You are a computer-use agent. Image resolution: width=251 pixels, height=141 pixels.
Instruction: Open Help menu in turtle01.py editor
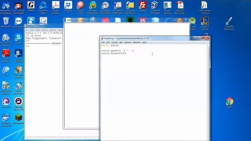(144, 42)
